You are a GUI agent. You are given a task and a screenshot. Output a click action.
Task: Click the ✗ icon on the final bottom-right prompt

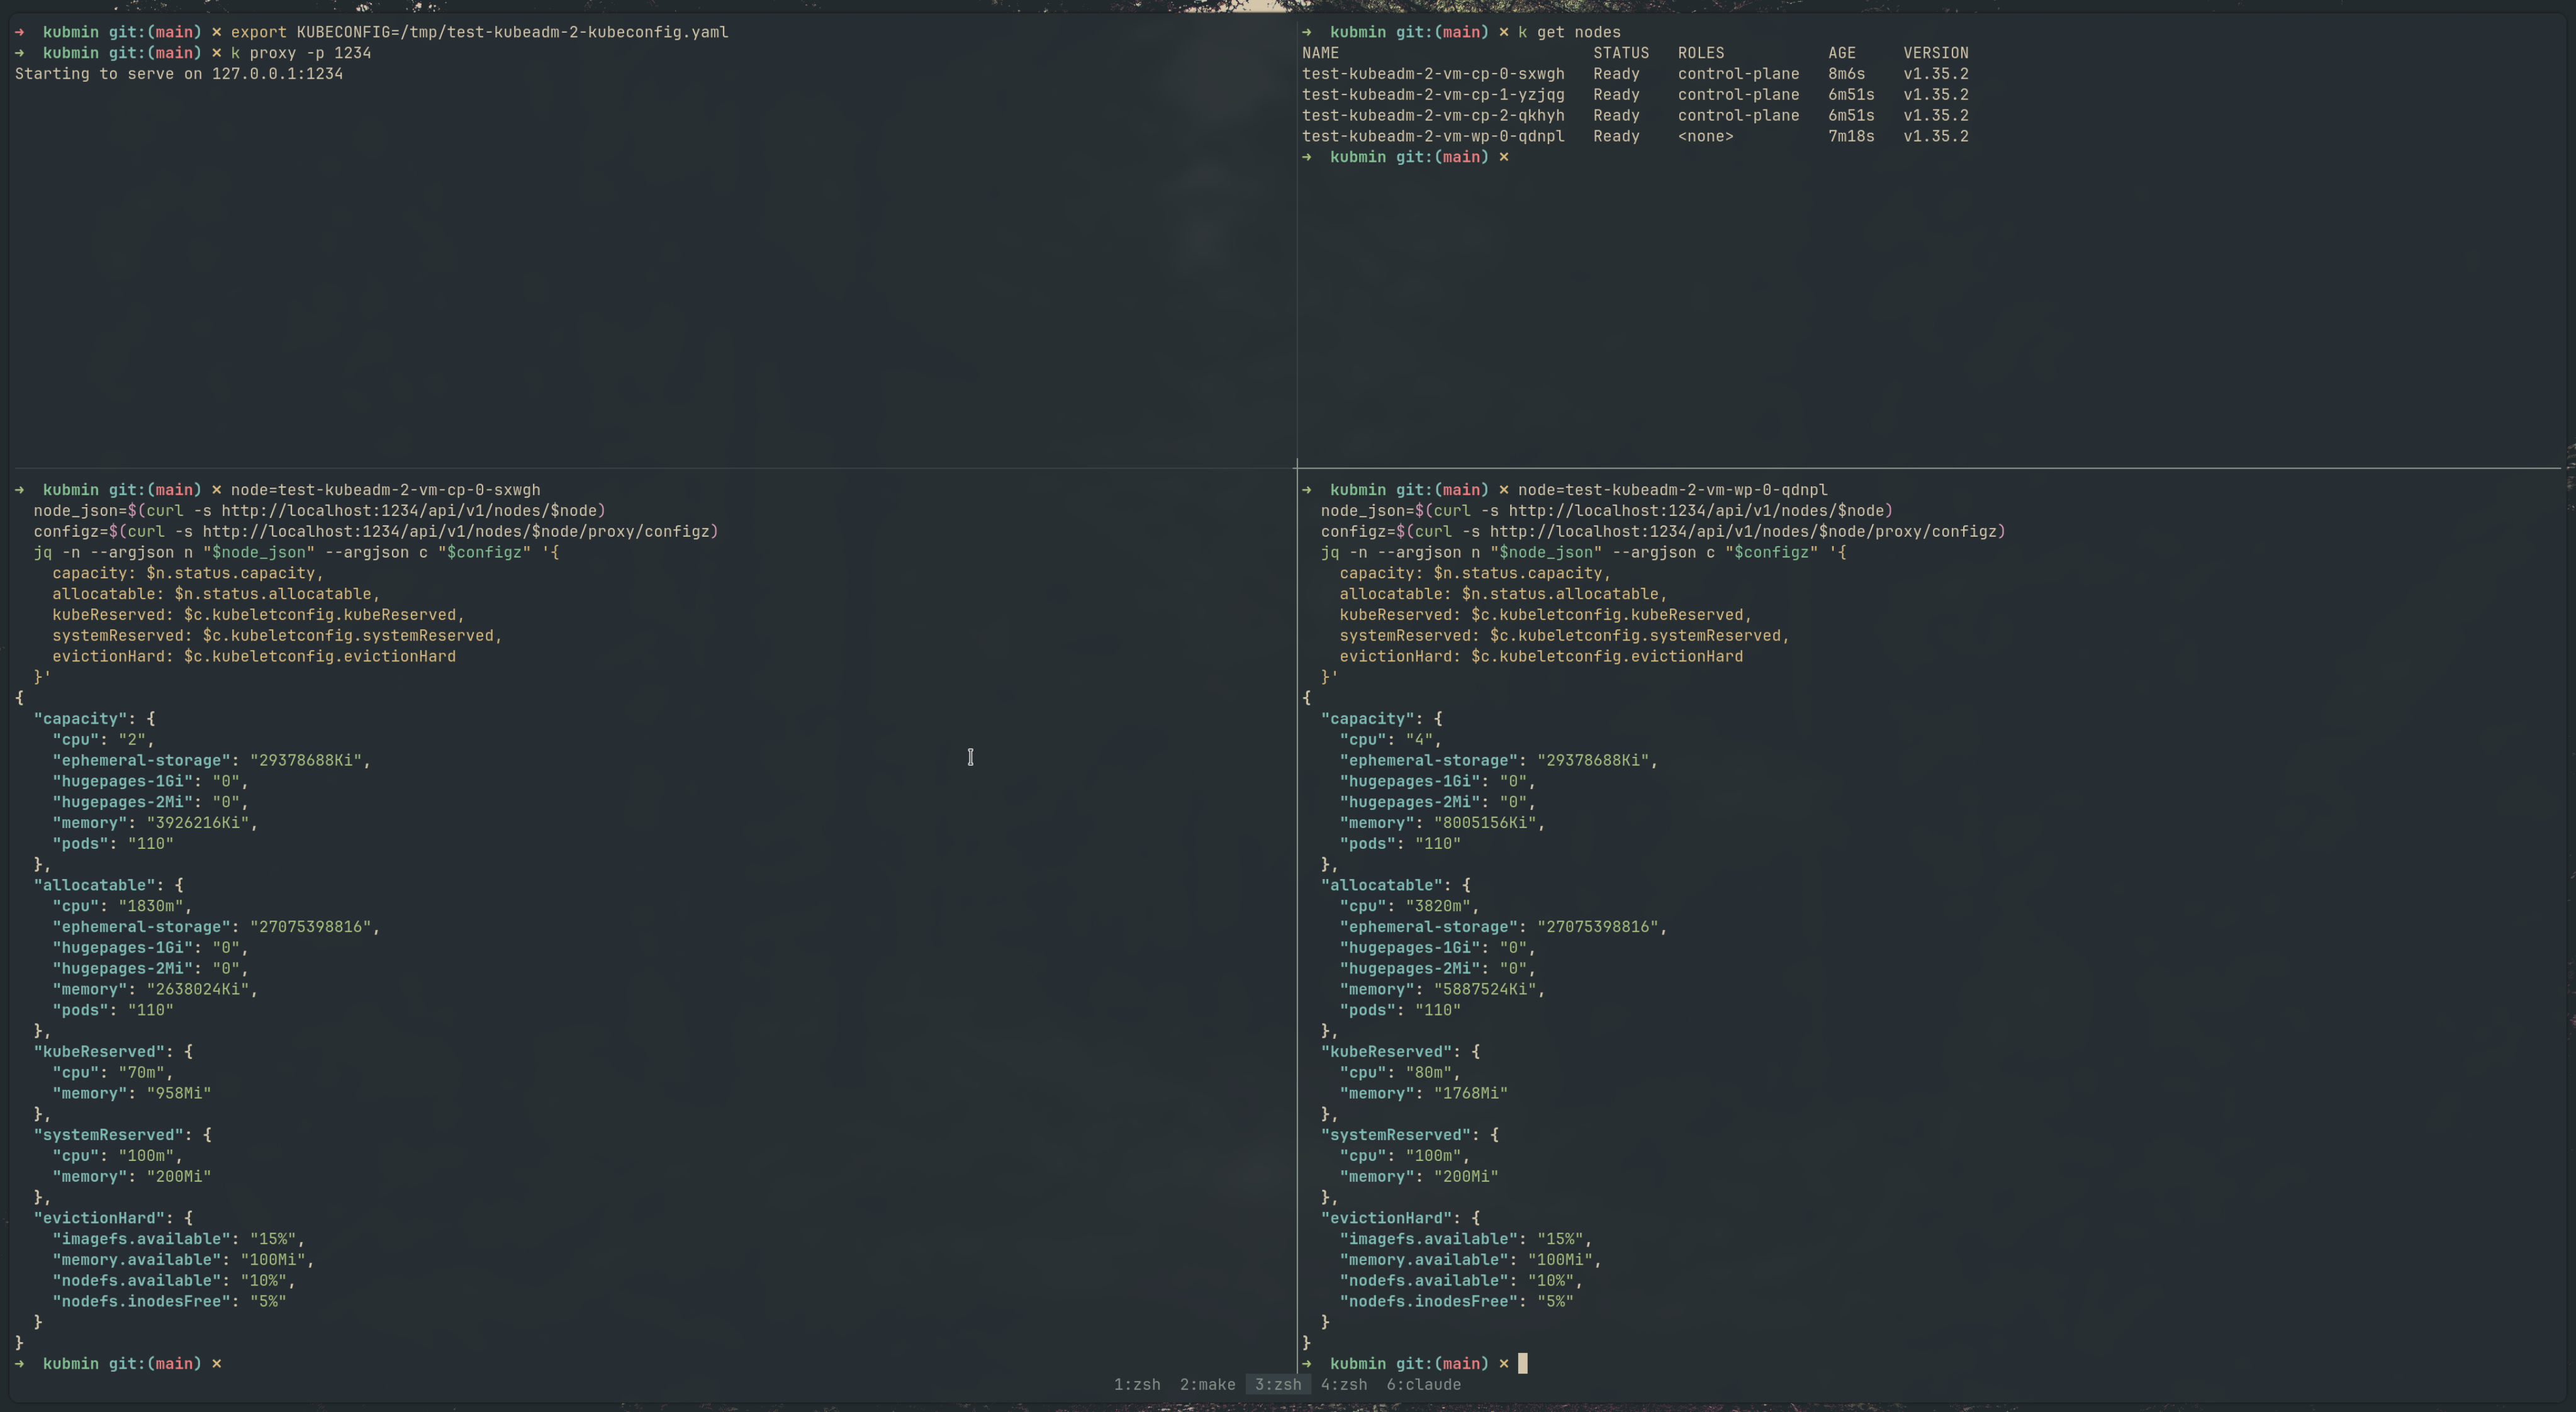tap(1505, 1363)
